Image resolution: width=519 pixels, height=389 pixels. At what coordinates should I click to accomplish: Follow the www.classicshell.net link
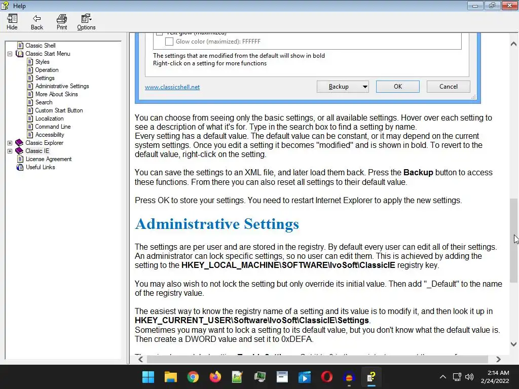(x=172, y=87)
